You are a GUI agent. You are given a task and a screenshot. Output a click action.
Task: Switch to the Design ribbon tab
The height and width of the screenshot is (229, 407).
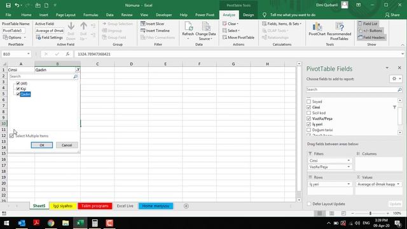coord(249,15)
